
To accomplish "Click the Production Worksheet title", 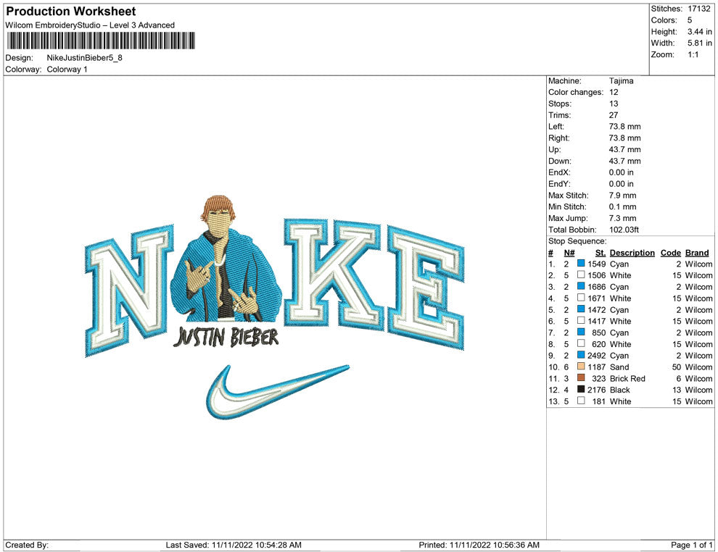I will 70,12.
